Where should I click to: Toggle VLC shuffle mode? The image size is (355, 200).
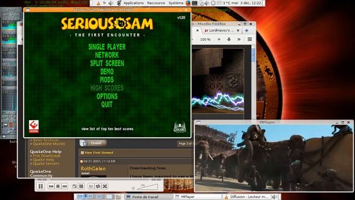tap(105, 186)
